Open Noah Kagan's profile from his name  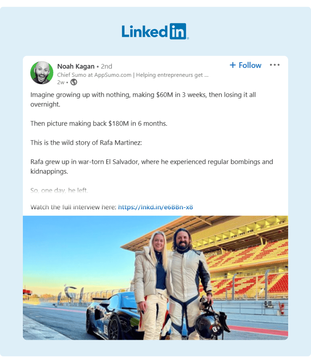point(76,66)
